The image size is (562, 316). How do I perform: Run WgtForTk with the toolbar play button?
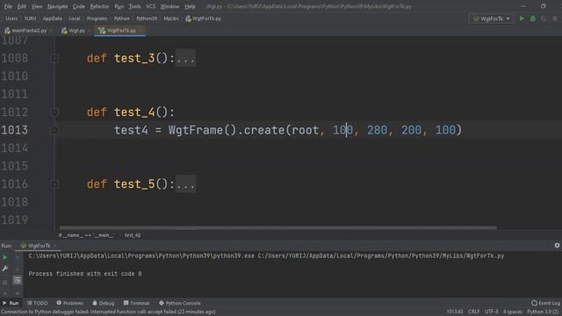(x=522, y=18)
